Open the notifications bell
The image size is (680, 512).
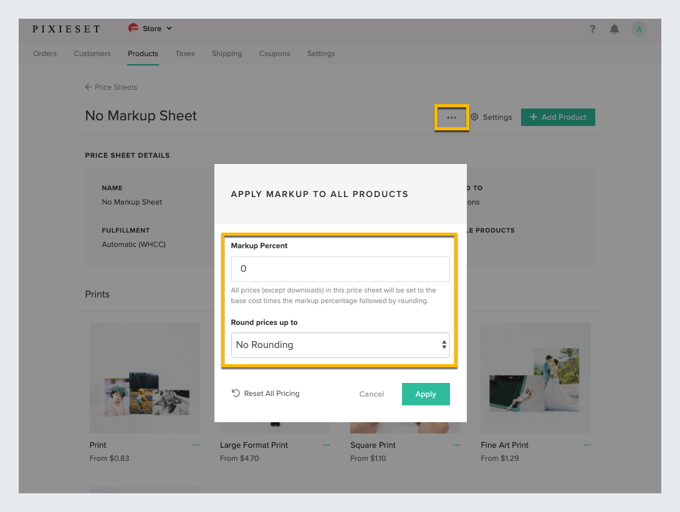615,29
